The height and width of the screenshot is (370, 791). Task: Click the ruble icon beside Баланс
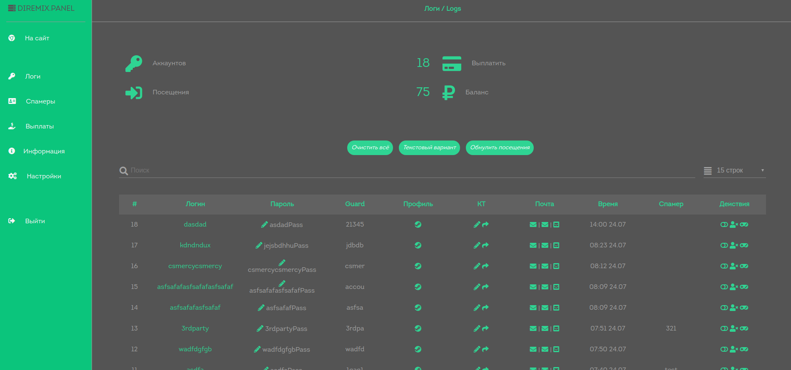(x=448, y=92)
